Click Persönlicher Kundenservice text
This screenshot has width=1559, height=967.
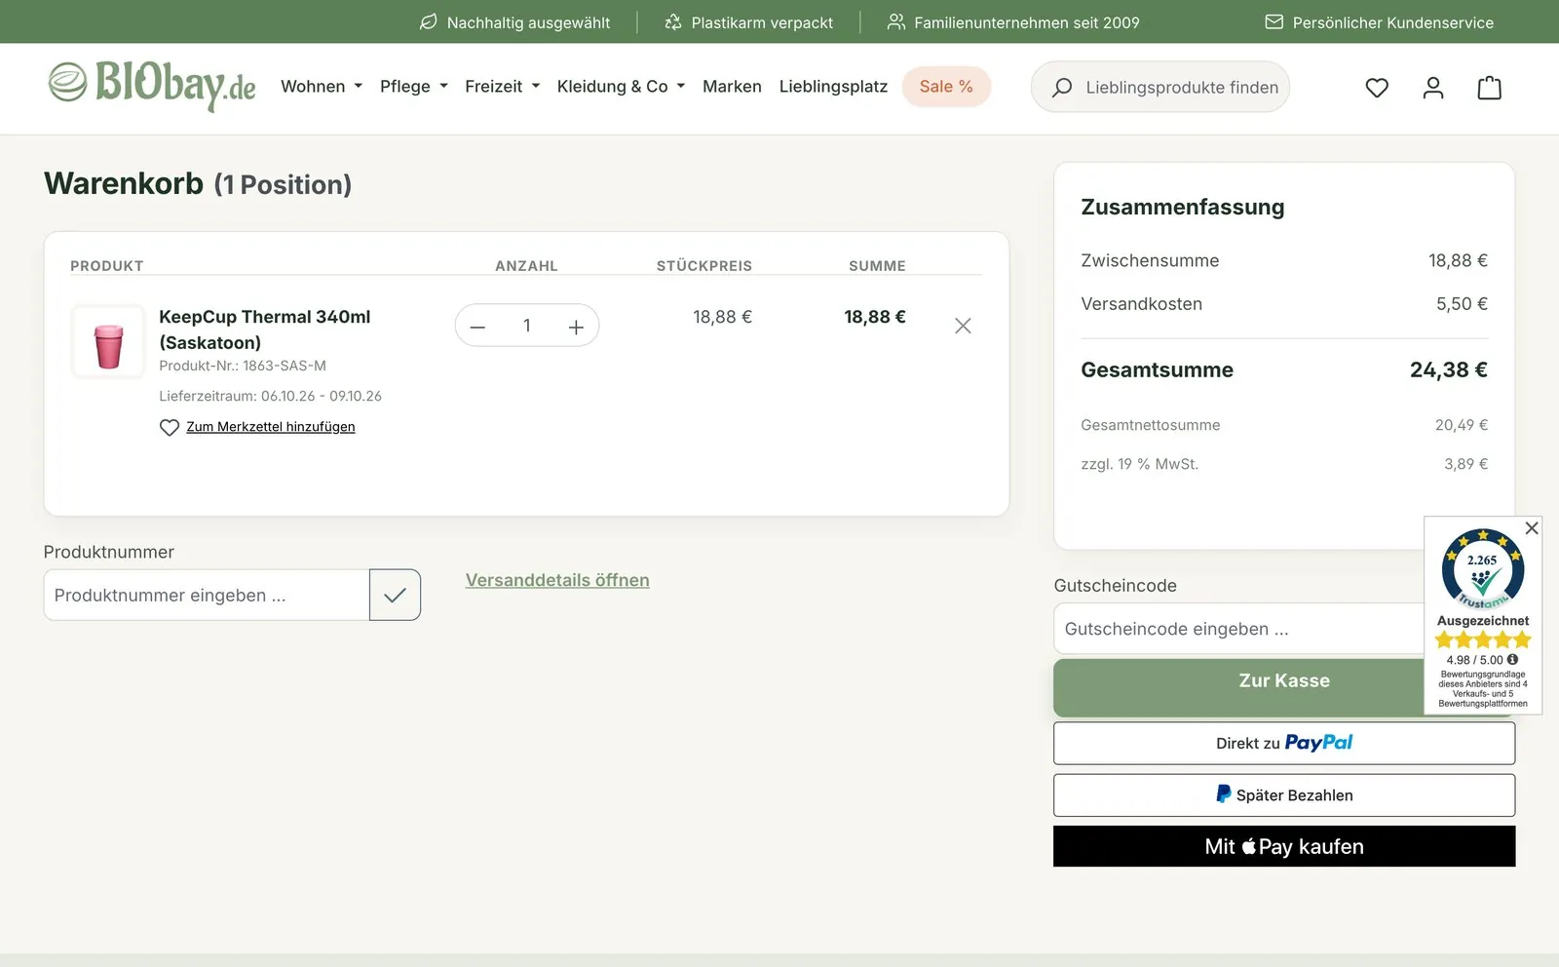[1393, 22]
